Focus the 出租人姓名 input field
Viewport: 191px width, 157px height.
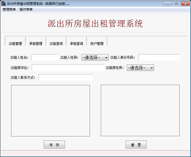(45, 57)
